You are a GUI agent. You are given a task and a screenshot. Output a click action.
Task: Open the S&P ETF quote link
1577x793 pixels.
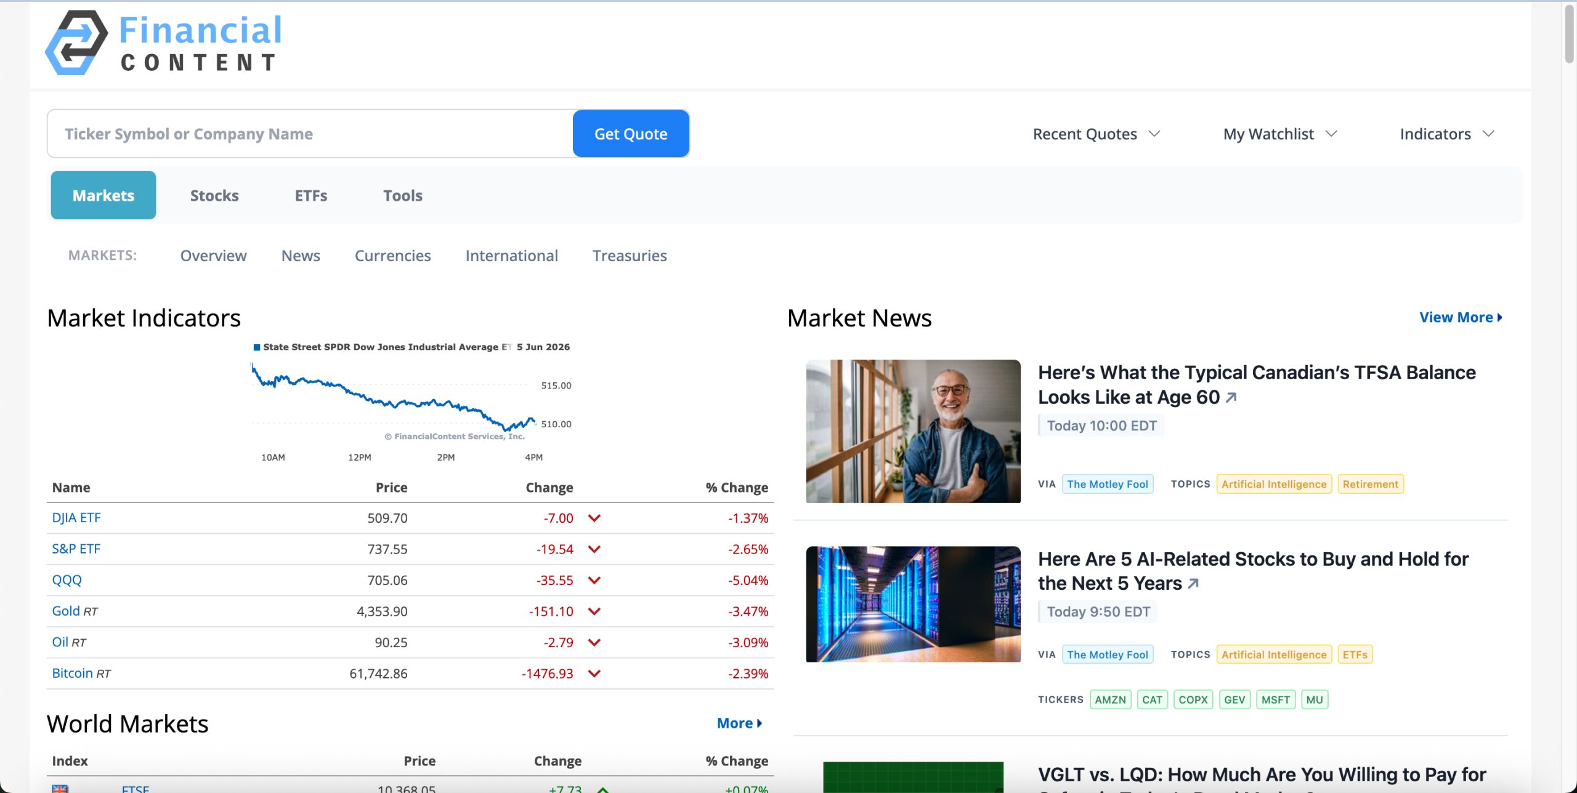coord(76,549)
